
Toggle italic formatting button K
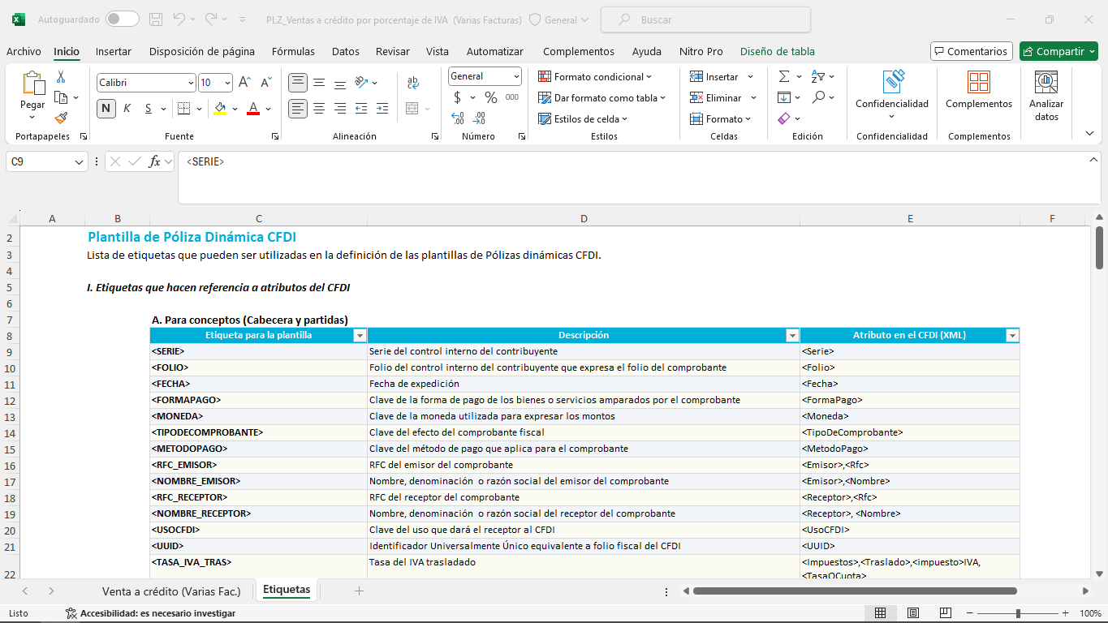[127, 108]
